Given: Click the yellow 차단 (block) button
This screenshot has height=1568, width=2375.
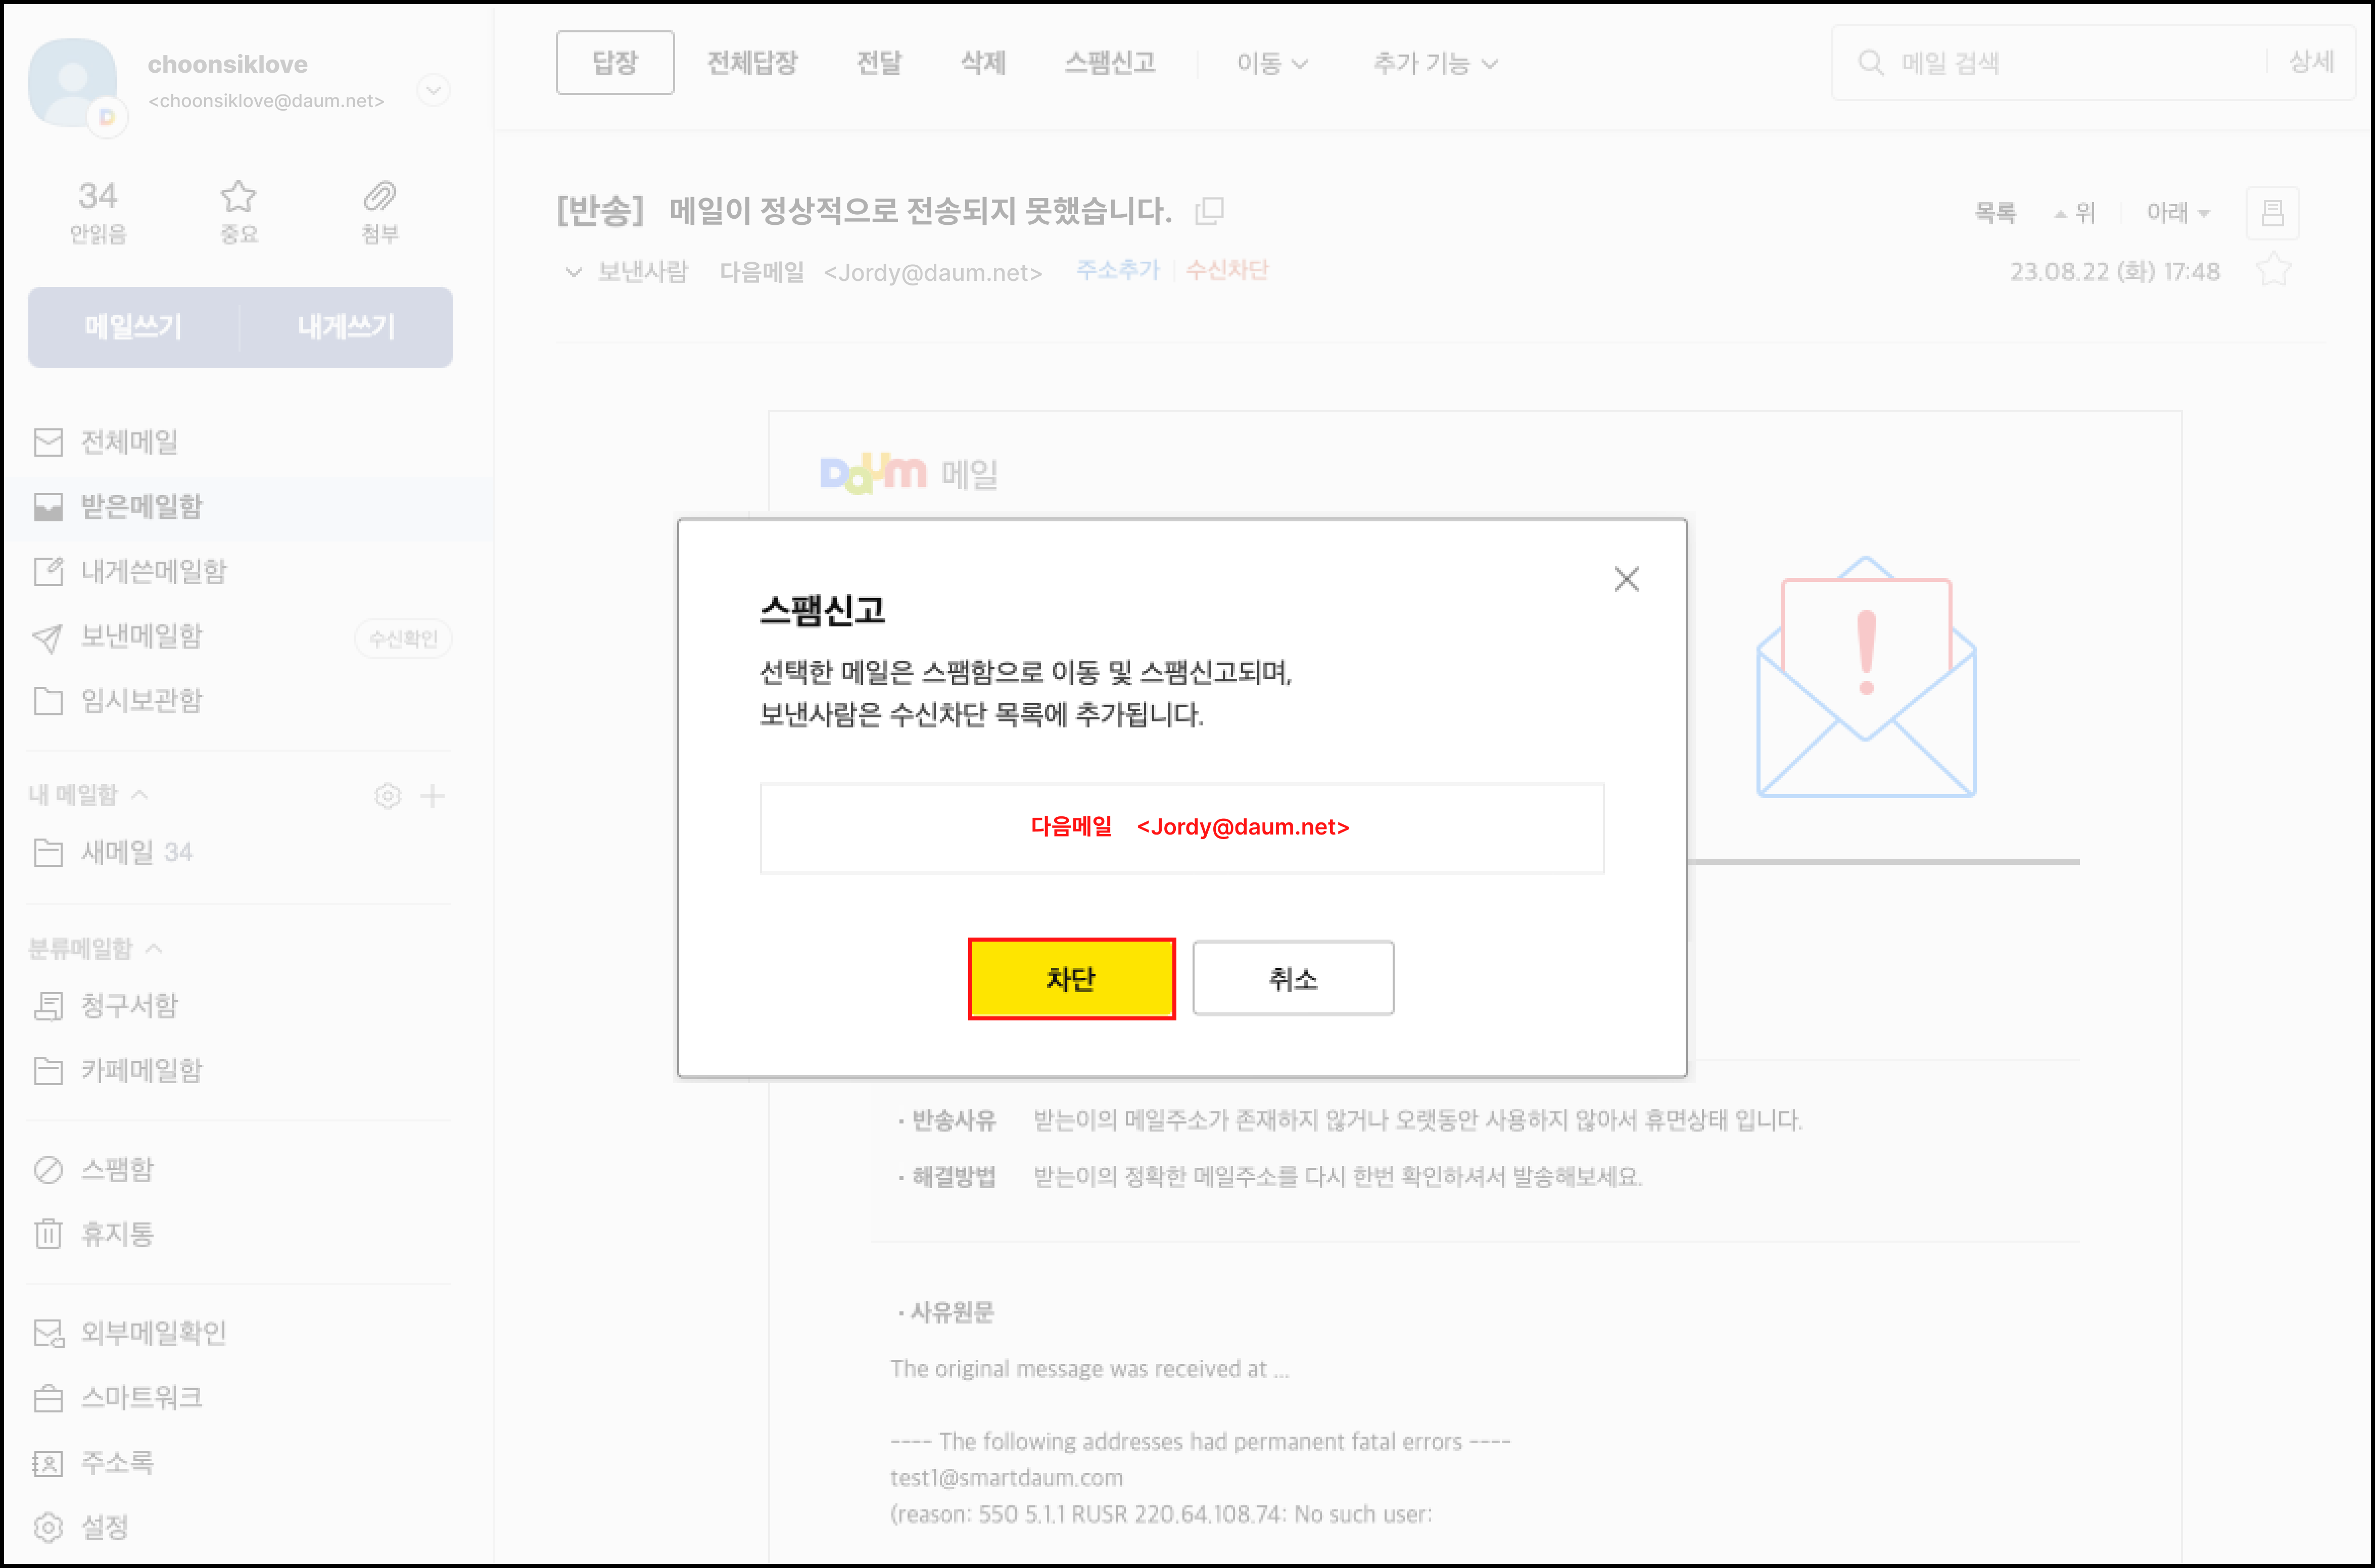Looking at the screenshot, I should [x=1071, y=979].
